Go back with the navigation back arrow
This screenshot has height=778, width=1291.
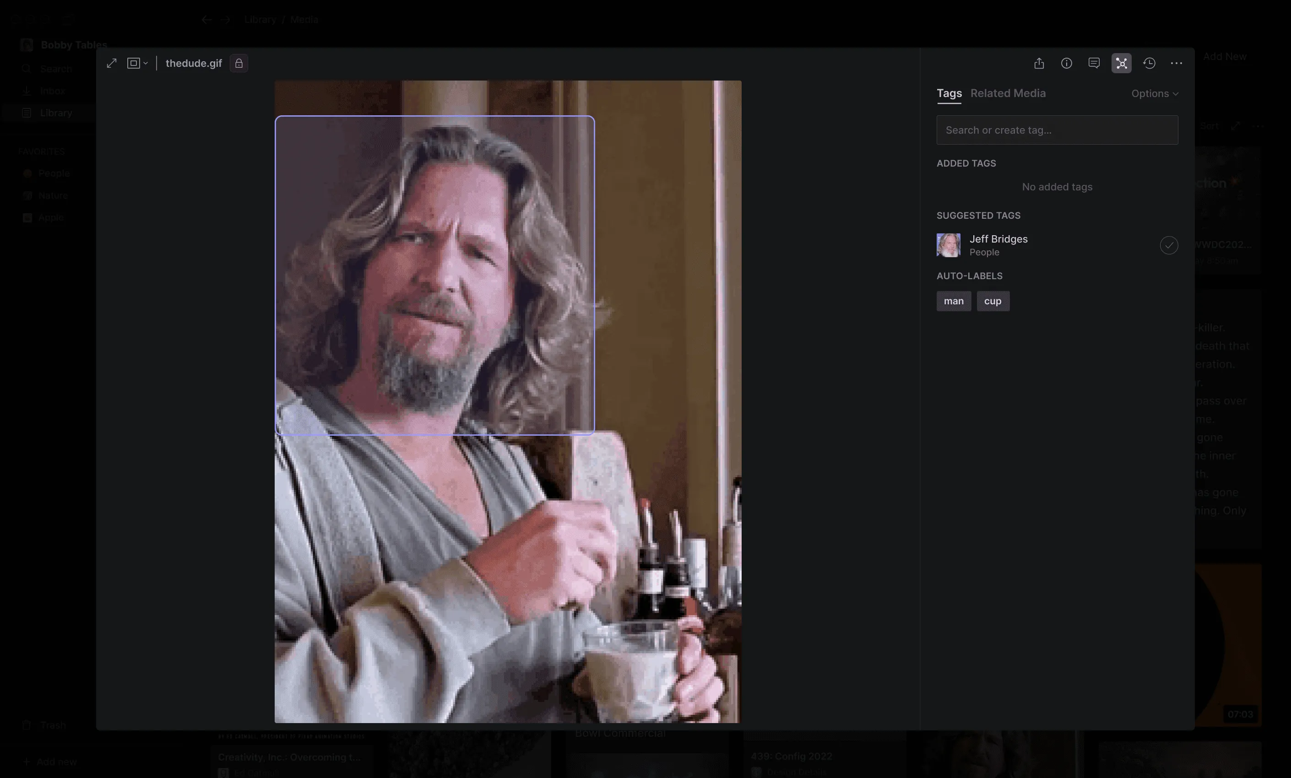(206, 20)
